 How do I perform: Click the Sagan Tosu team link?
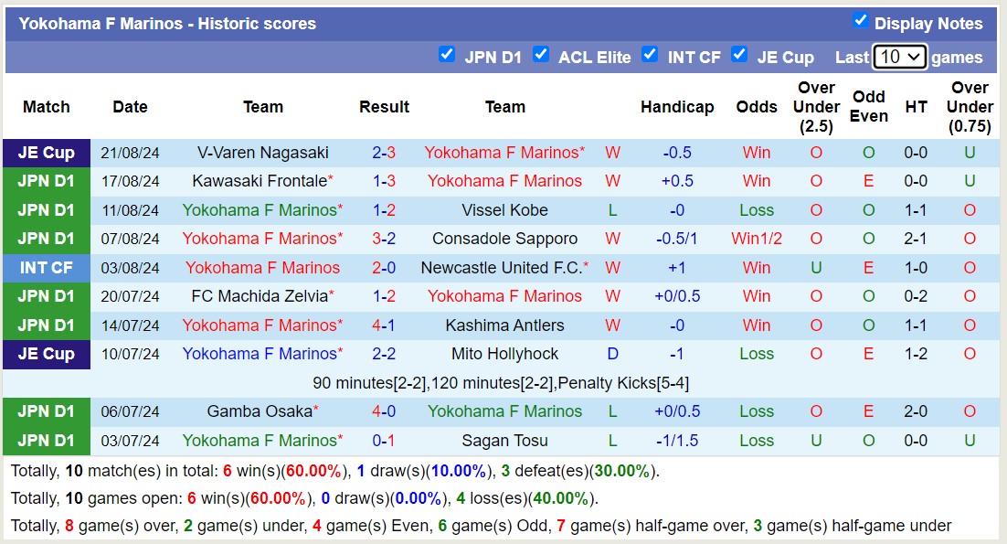point(503,441)
